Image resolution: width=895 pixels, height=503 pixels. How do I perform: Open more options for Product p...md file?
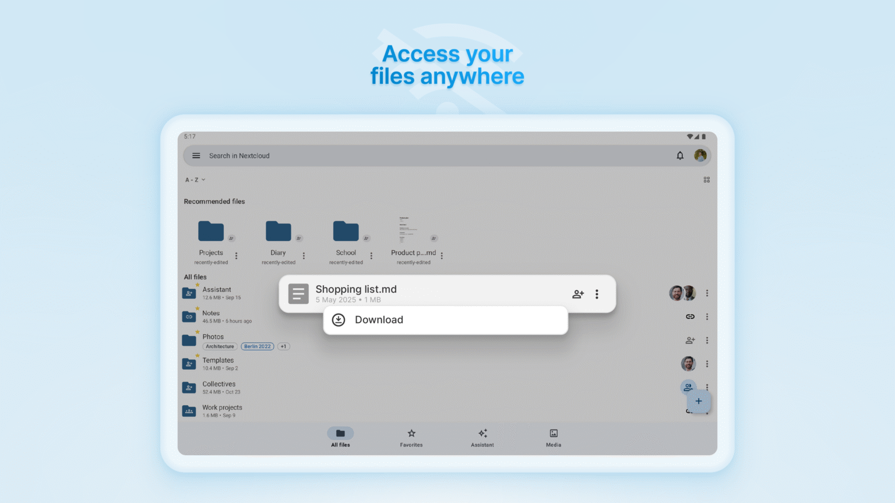[442, 256]
